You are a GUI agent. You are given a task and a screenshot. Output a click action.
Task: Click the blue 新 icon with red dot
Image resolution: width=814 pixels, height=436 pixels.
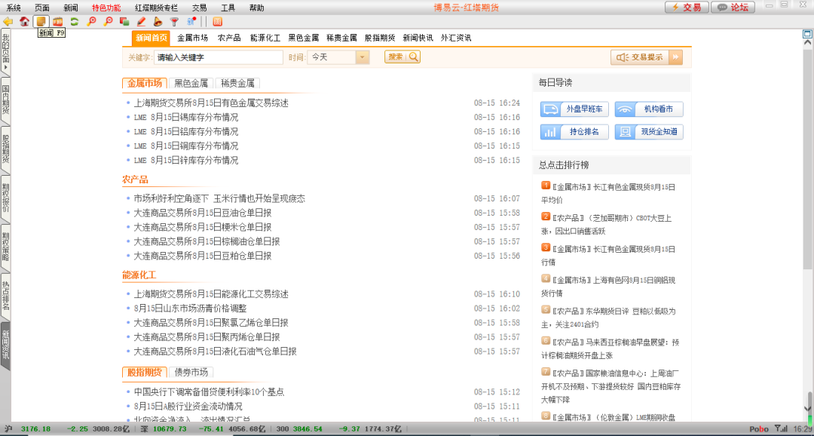(191, 21)
